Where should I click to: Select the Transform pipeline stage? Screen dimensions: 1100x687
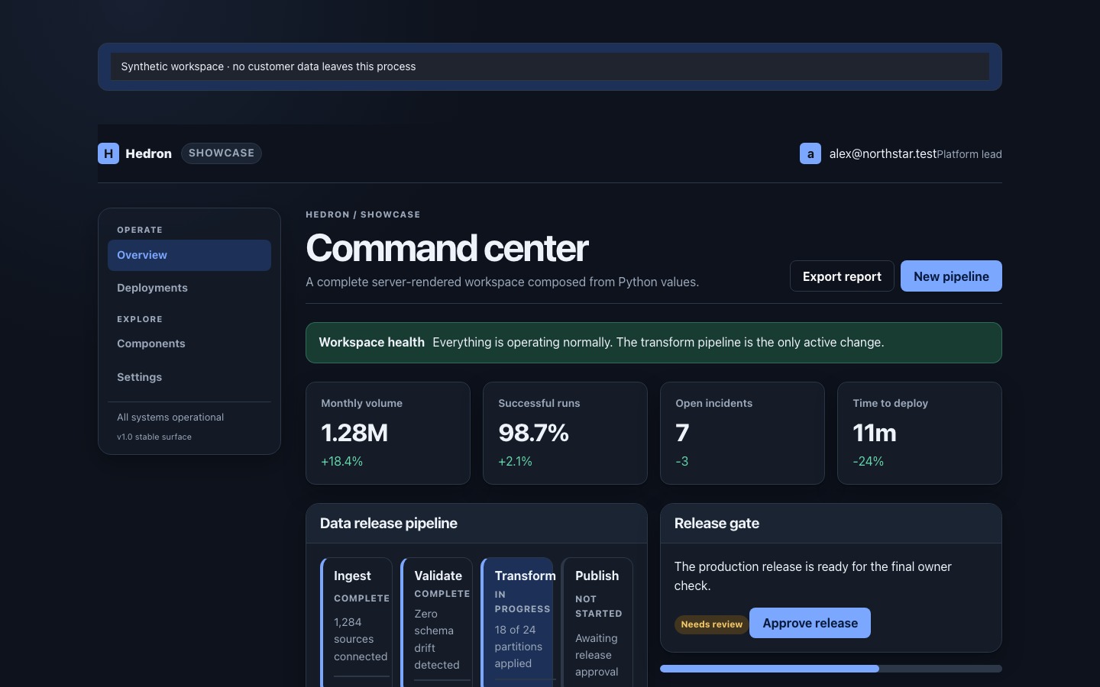click(x=517, y=622)
